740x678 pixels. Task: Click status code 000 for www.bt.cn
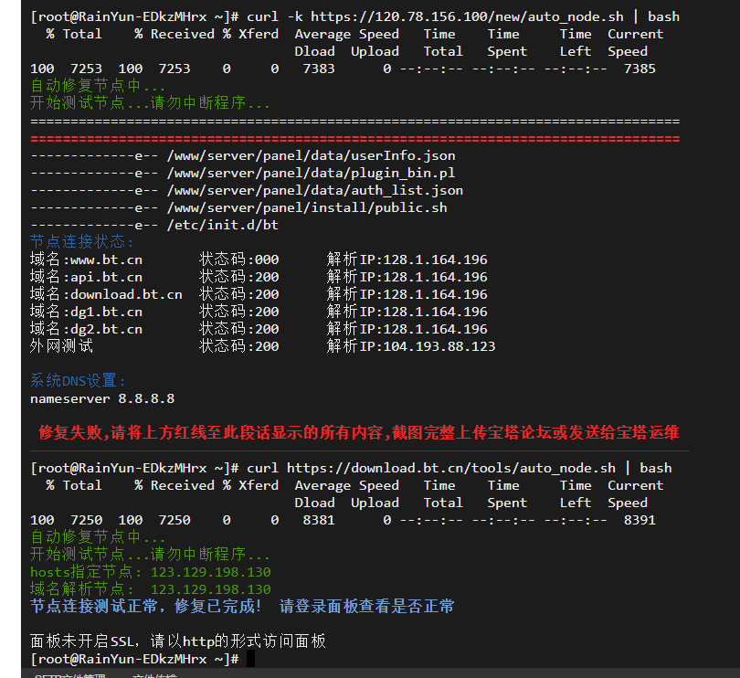(x=267, y=260)
